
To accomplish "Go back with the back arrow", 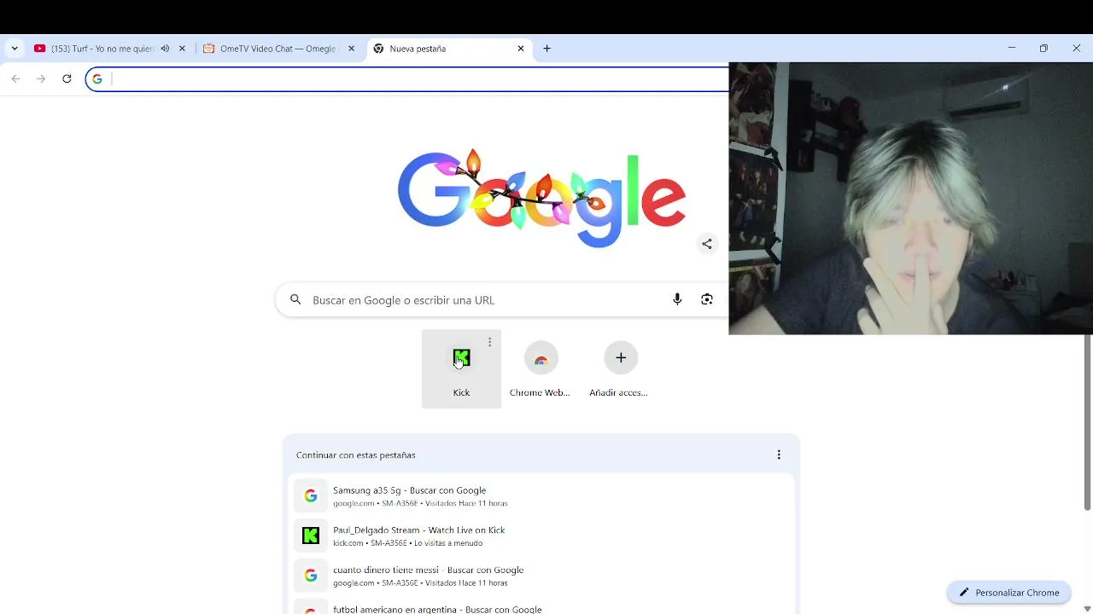I will 15,78.
